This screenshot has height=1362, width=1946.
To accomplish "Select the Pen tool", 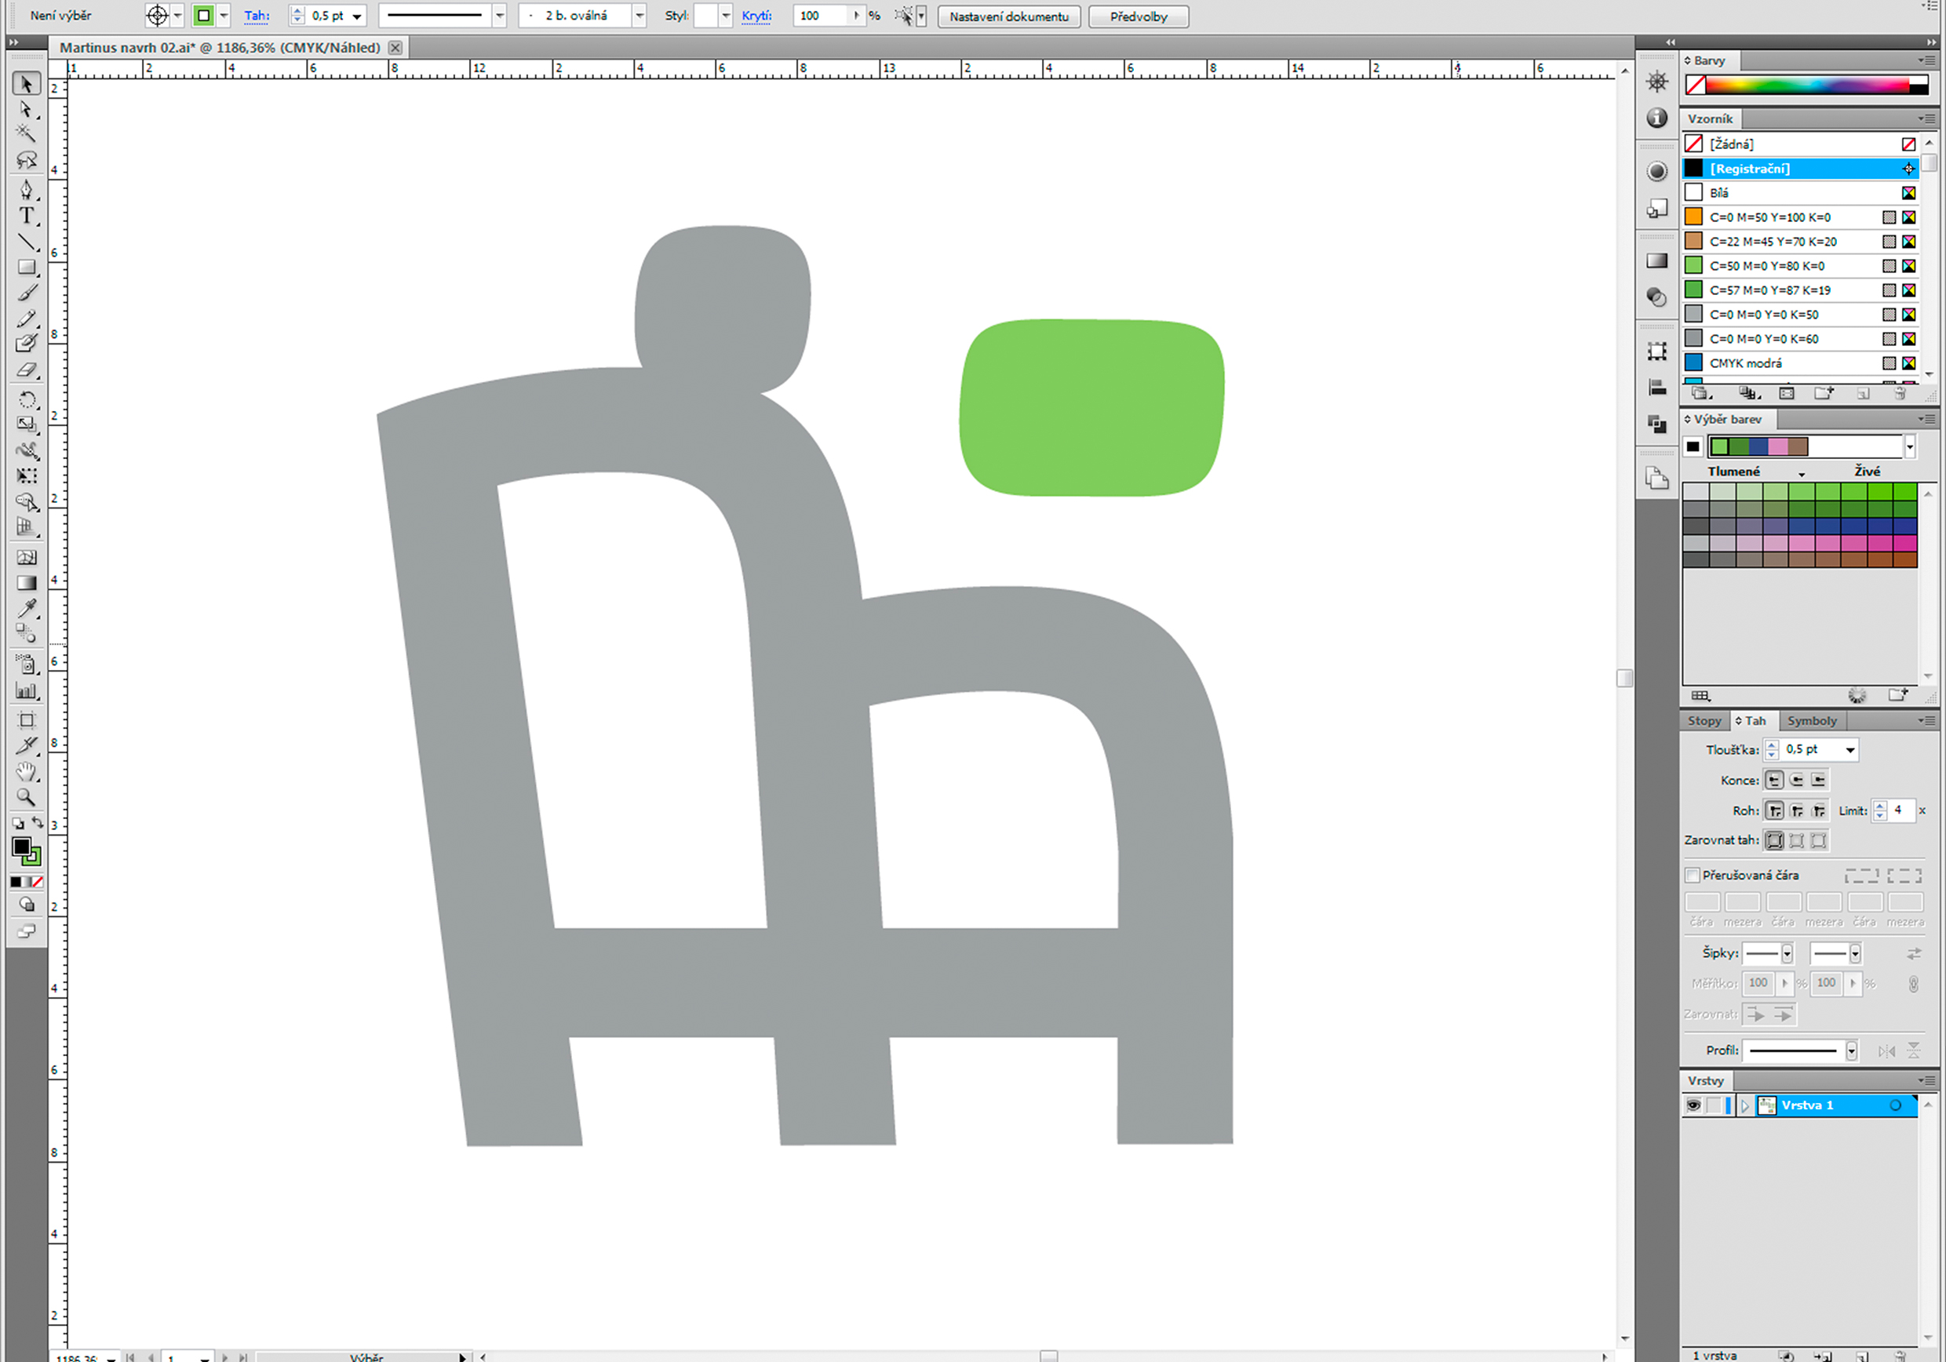I will coord(26,189).
